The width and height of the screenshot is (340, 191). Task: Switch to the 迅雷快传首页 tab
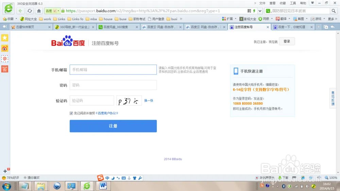[x=31, y=27]
